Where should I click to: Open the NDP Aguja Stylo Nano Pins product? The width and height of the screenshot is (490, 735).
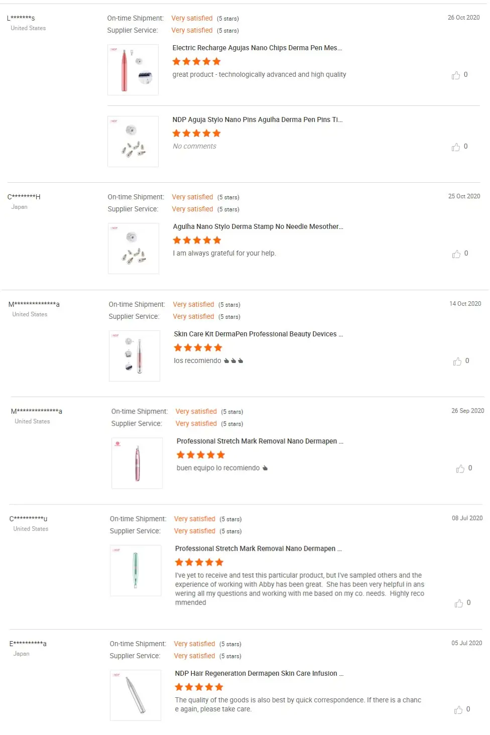[257, 120]
